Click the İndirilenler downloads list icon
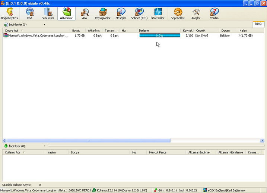Image resolution: width=267 pixels, height=193 pixels. tap(6, 25)
